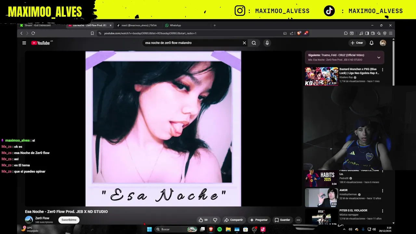Screen dimensions: 416x234
Task: Start voice search with the microphone icon
Action: (x=267, y=43)
